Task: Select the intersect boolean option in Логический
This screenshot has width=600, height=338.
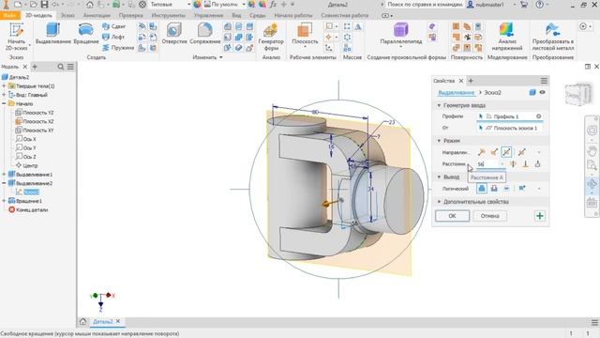Action: [x=506, y=188]
